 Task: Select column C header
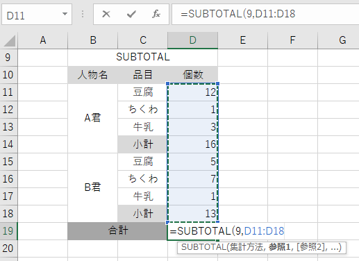(143, 40)
